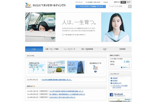Image resolution: width=156 pixels, height=102 pixels.
Task: Open the 2014年11月07日 四半期報告書 notice link
Action: click(x=66, y=91)
